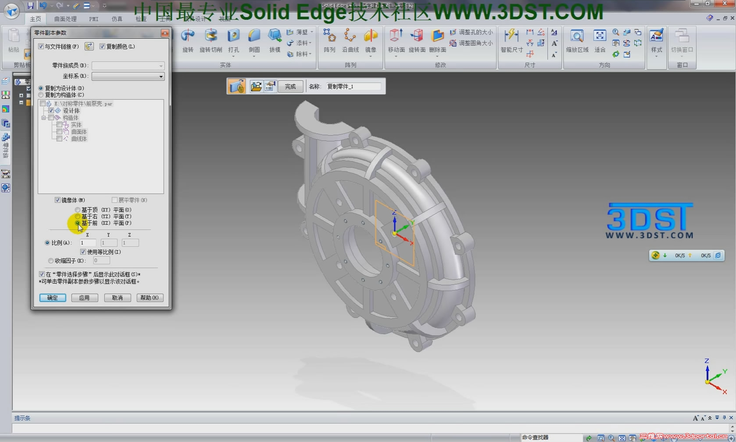736x442 pixels.
Task: Toggle the Mirror Body (镜像体) checkbox
Action: tap(57, 200)
